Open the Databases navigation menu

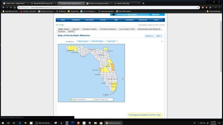pyautogui.click(x=76, y=20)
